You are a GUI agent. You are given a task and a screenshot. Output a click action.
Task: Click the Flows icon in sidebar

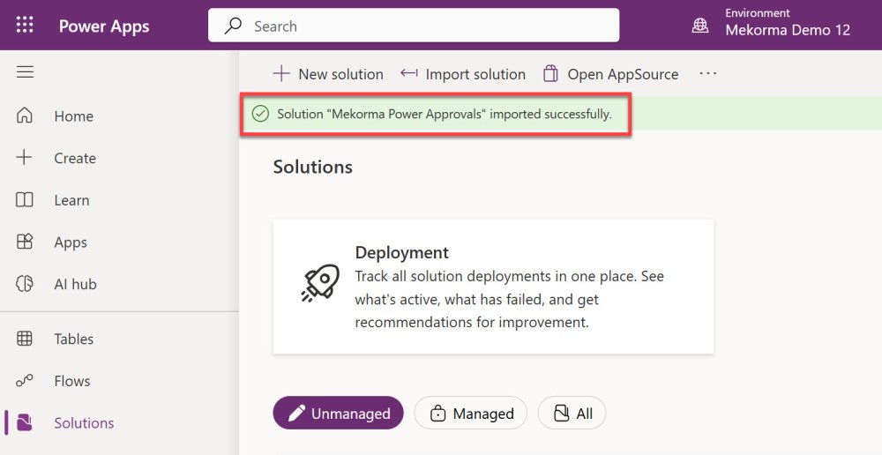[25, 381]
